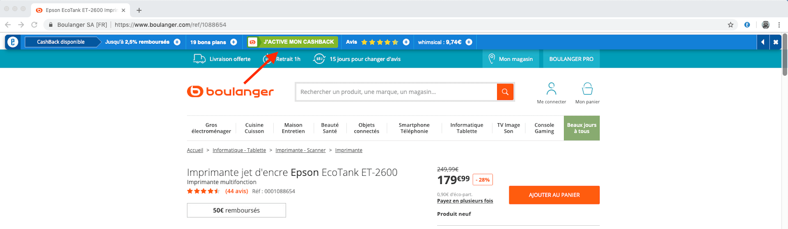Screen dimensions: 788x229
Task: Open the Objets connectés menu
Action: [x=367, y=128]
